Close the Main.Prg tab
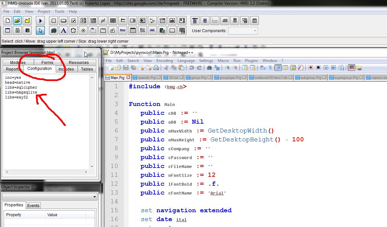The width and height of the screenshot is (387, 227). (x=128, y=78)
